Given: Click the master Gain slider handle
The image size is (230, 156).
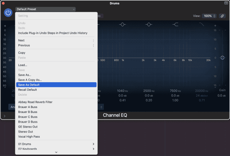Looking at the screenshot, I should pos(222,58).
